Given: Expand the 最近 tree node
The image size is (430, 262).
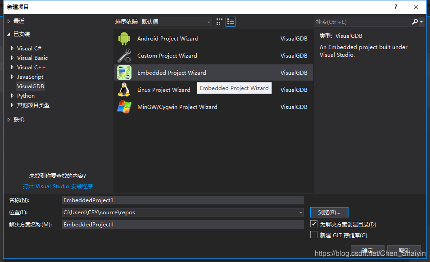Looking at the screenshot, I should pyautogui.click(x=9, y=21).
